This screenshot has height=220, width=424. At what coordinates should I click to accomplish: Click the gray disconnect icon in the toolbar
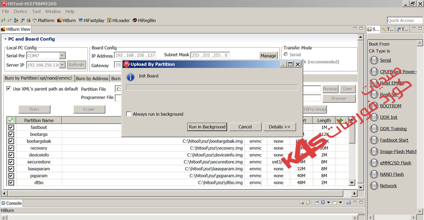(x=10, y=20)
